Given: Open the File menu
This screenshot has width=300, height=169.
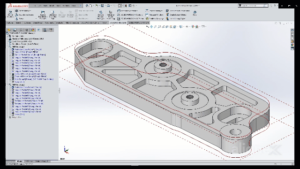Looking at the screenshot, I should [35, 6].
